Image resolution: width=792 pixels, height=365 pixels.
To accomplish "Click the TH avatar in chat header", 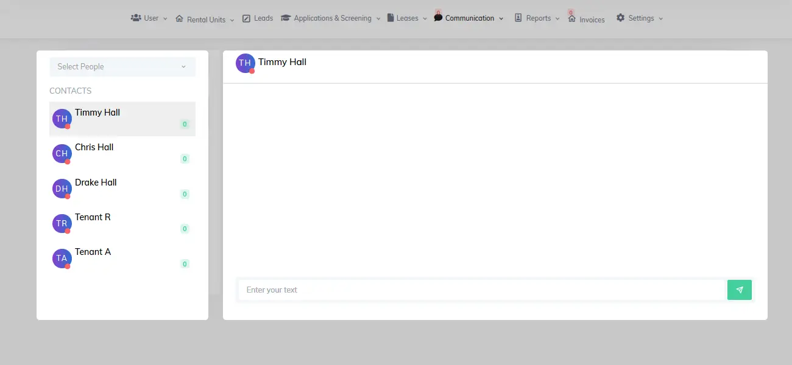I will pos(245,63).
